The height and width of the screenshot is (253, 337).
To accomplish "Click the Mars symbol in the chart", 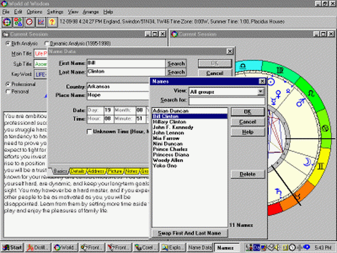I will (301, 102).
